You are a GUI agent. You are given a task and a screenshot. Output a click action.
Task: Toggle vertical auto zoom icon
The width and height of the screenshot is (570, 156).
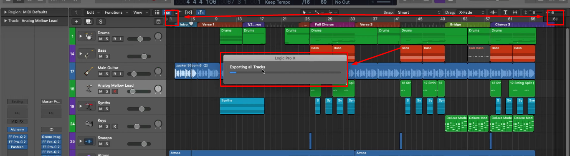pos(506,13)
